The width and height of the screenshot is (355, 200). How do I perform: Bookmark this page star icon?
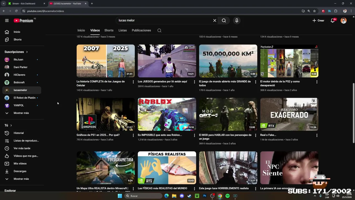click(314, 11)
